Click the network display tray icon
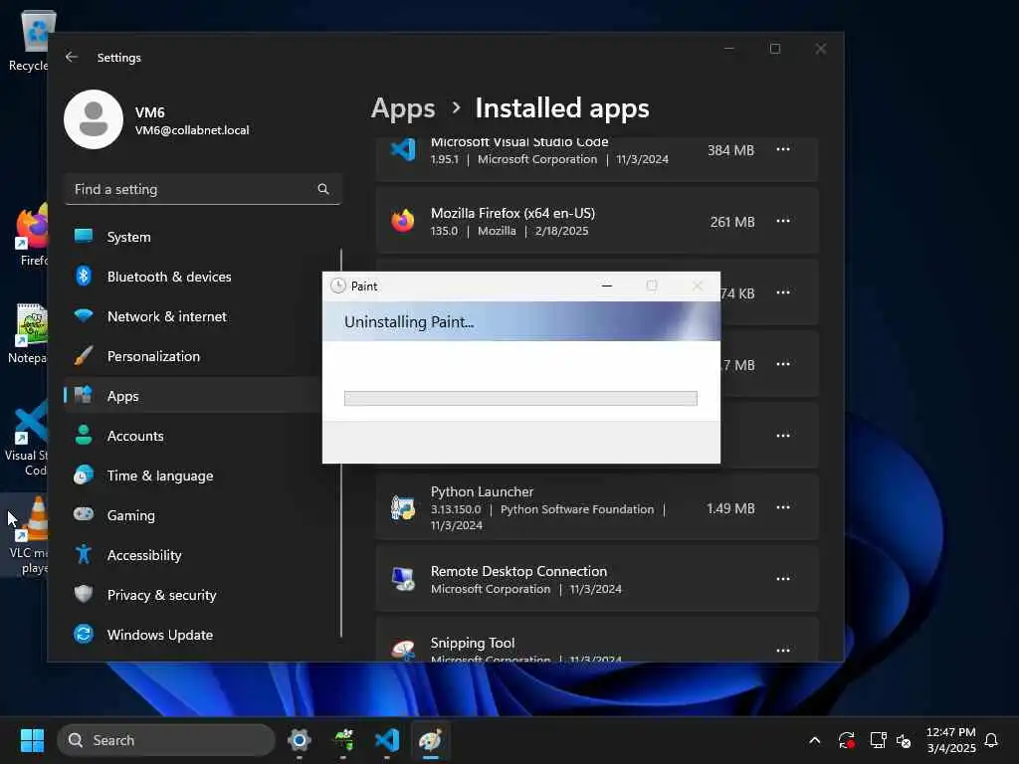1019x764 pixels. coord(878,740)
